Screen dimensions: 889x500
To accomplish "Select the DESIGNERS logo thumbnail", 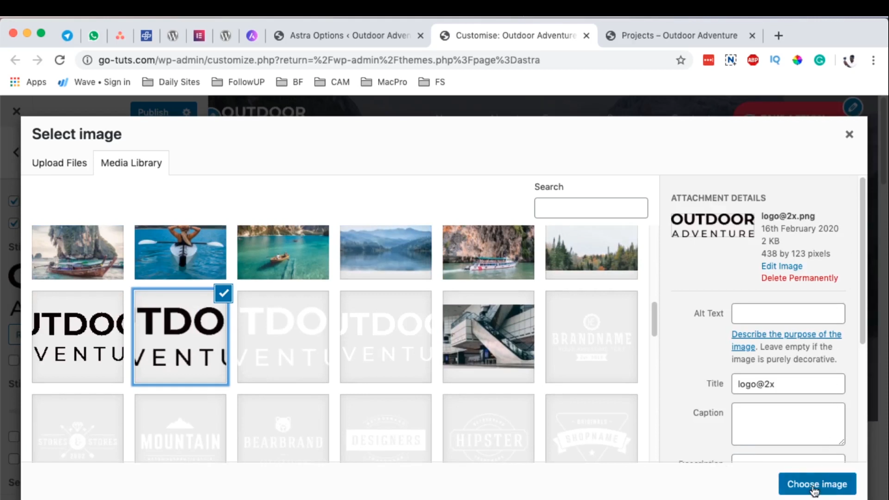I will 386,428.
